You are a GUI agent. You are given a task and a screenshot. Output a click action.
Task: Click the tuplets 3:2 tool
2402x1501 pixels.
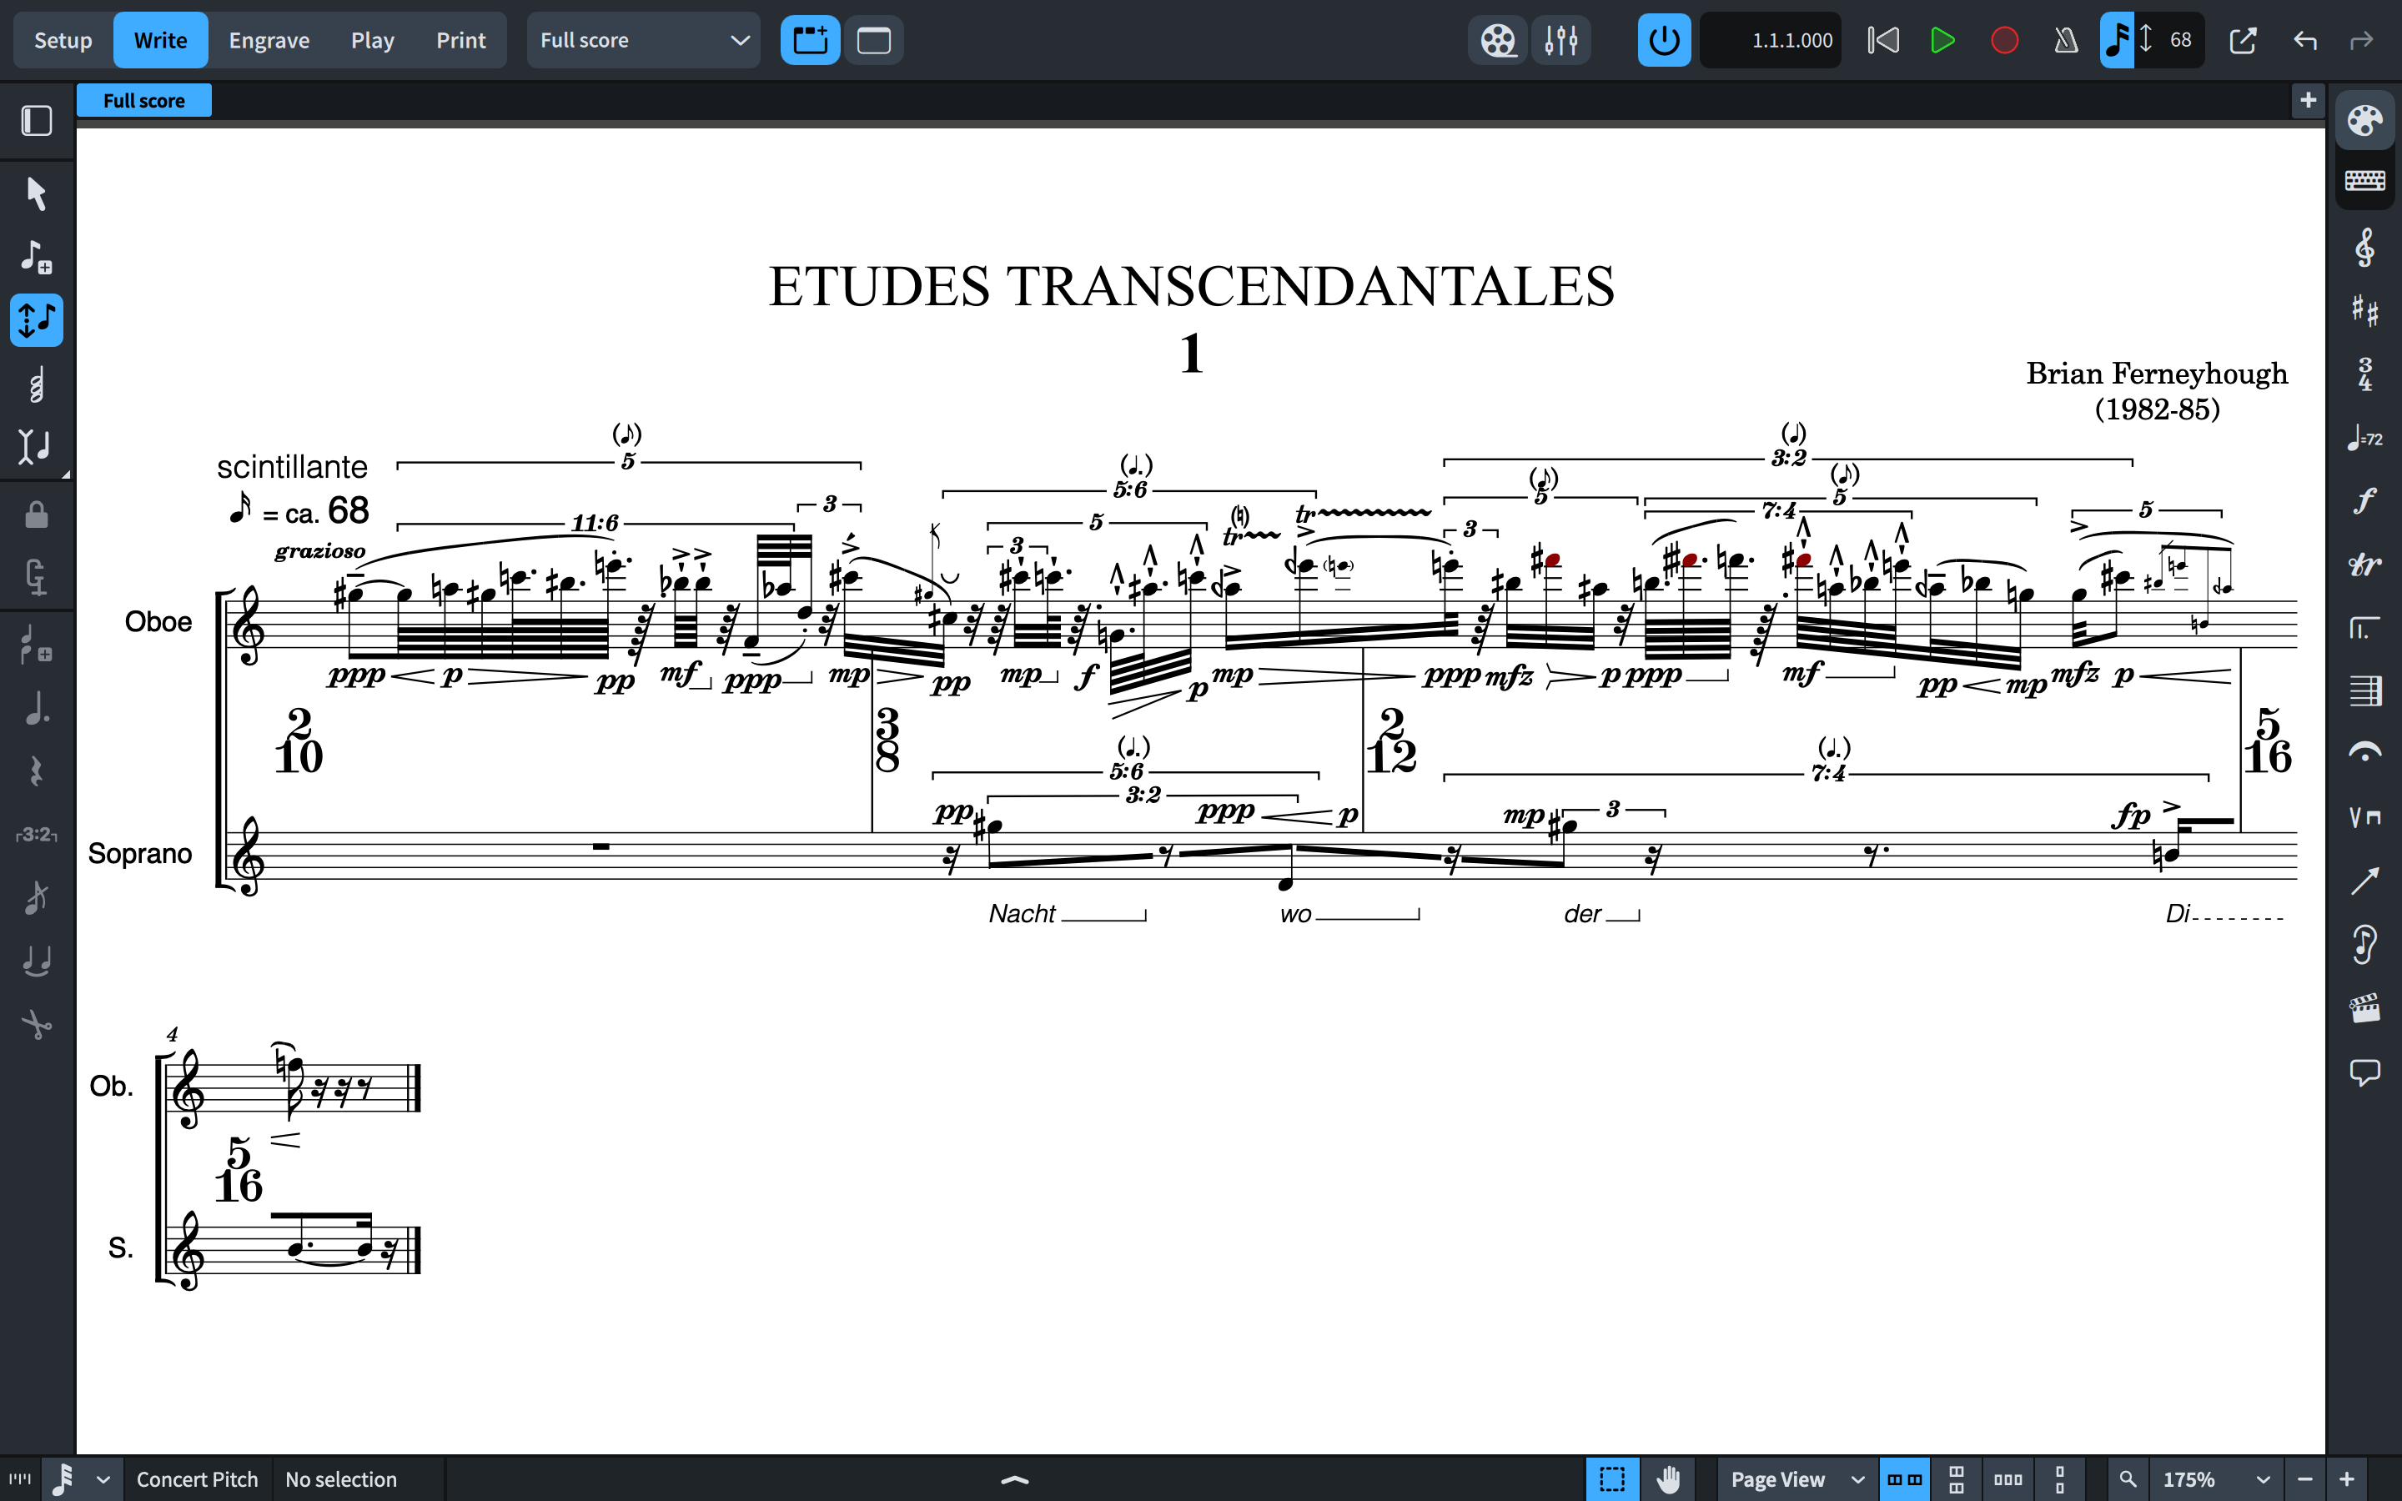click(x=37, y=835)
